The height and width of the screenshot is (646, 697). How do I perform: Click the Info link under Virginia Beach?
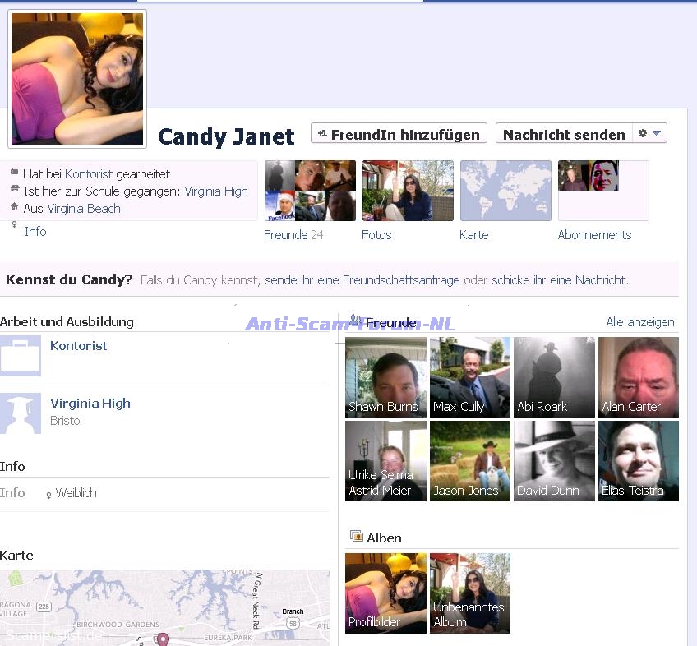[x=35, y=232]
